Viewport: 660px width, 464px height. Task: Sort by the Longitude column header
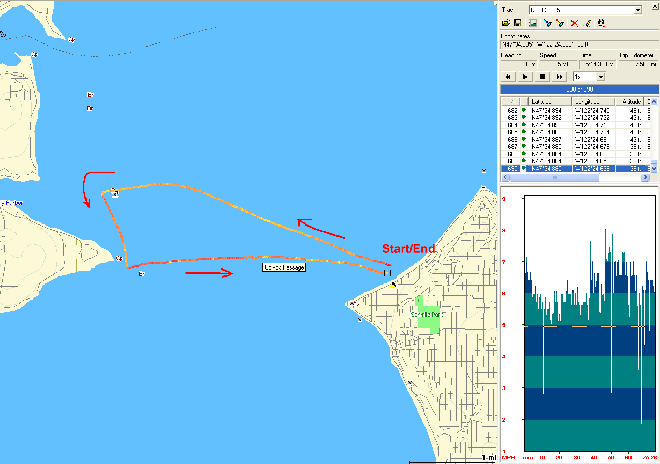point(594,102)
